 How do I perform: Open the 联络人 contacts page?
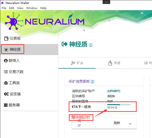(12, 61)
